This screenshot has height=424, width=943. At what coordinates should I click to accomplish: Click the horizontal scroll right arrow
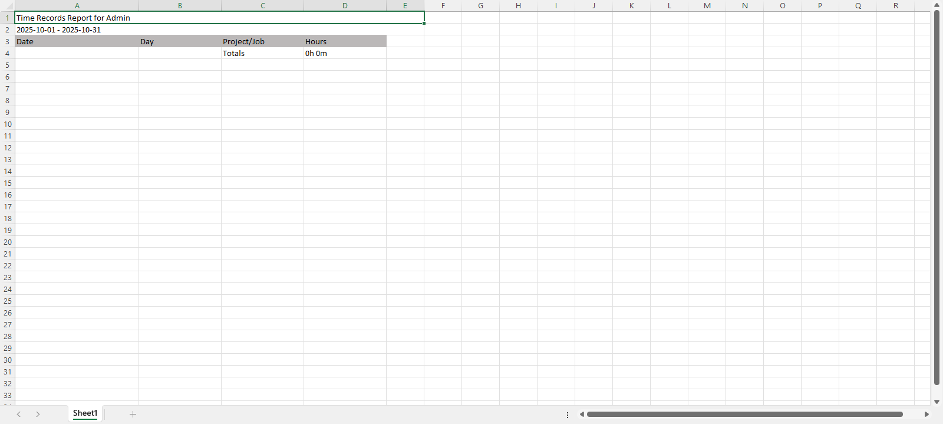click(x=926, y=414)
